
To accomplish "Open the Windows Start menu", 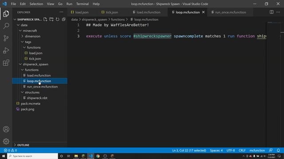I will tap(4, 156).
